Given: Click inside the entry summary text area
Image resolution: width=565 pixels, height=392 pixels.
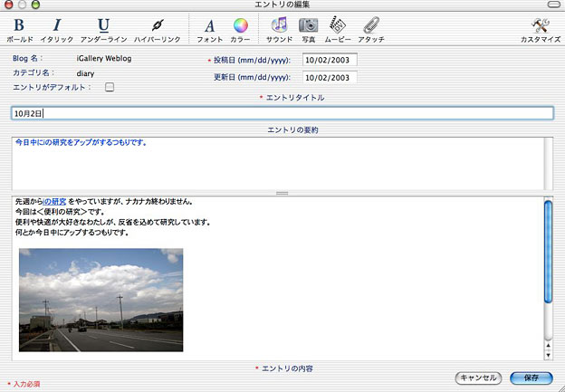Looking at the screenshot, I should click(x=277, y=164).
